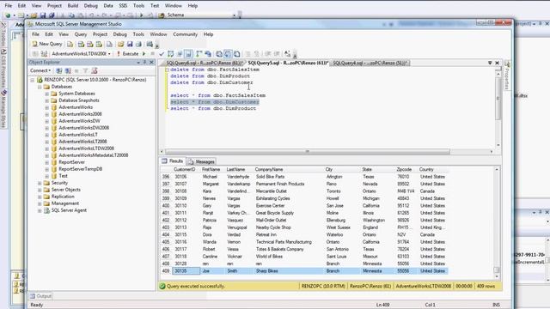This screenshot has width=550, height=309.
Task: Click the Execute button
Action: (x=128, y=54)
